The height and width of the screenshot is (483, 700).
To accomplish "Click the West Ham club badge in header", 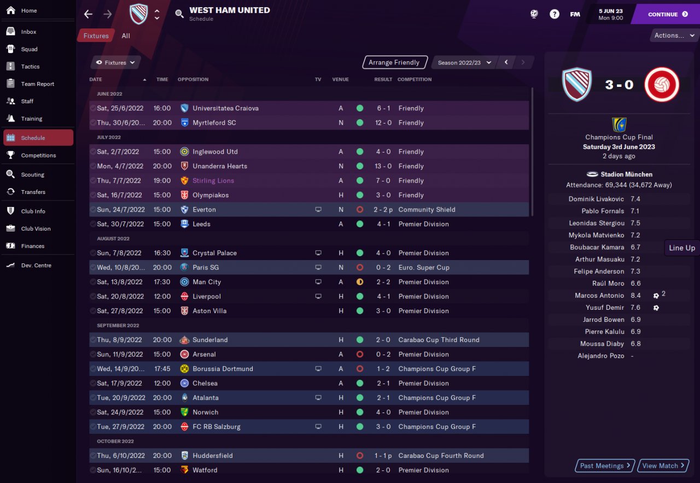I will tap(138, 14).
